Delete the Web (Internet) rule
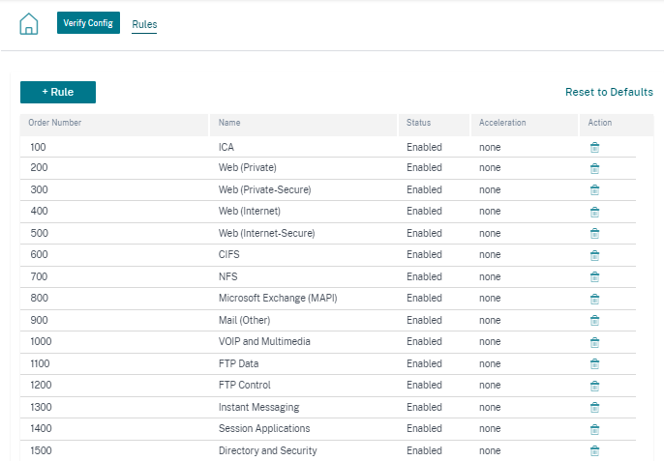 click(594, 212)
